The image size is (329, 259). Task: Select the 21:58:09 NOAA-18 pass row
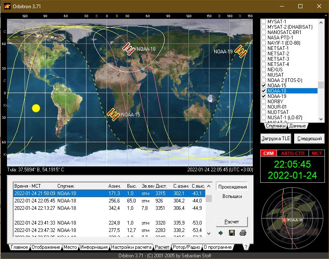click(x=109, y=193)
